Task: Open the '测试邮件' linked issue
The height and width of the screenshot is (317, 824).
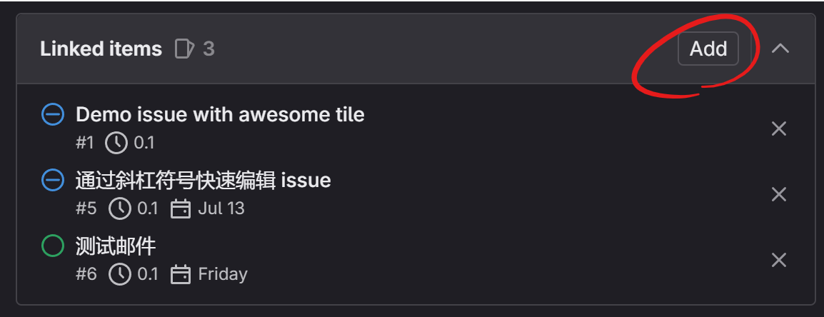Action: point(116,246)
